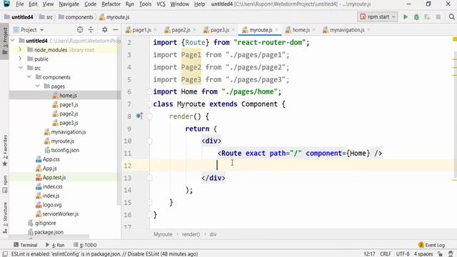Click the CRLF line separator widget
This screenshot has width=457, height=257.
click(386, 254)
